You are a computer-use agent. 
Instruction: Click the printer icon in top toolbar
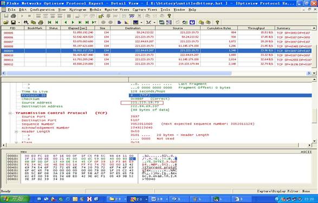coord(14,16)
